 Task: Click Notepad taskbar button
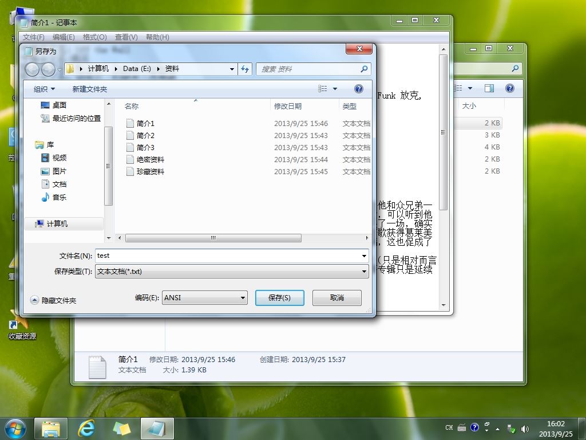tap(157, 429)
